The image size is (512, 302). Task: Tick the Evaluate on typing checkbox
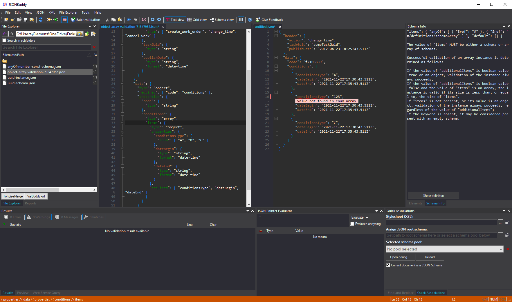click(352, 224)
